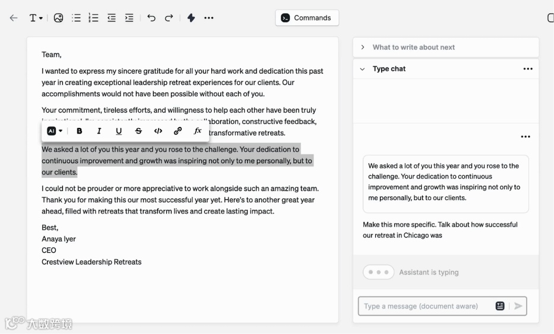Apply a numbered list
This screenshot has height=334, width=554.
coord(93,18)
